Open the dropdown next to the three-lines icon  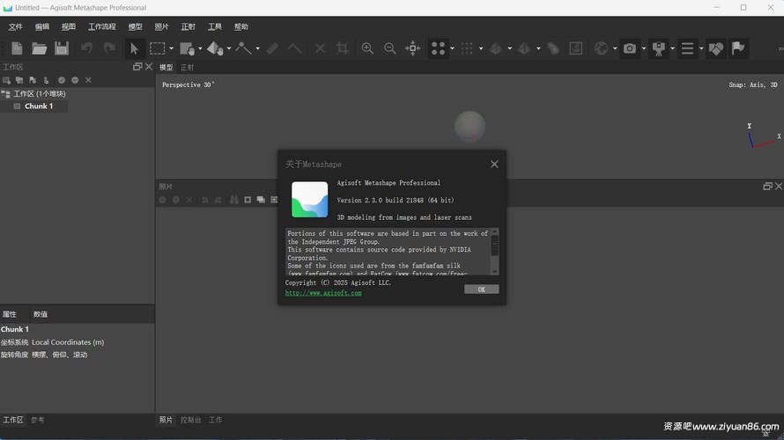click(701, 48)
